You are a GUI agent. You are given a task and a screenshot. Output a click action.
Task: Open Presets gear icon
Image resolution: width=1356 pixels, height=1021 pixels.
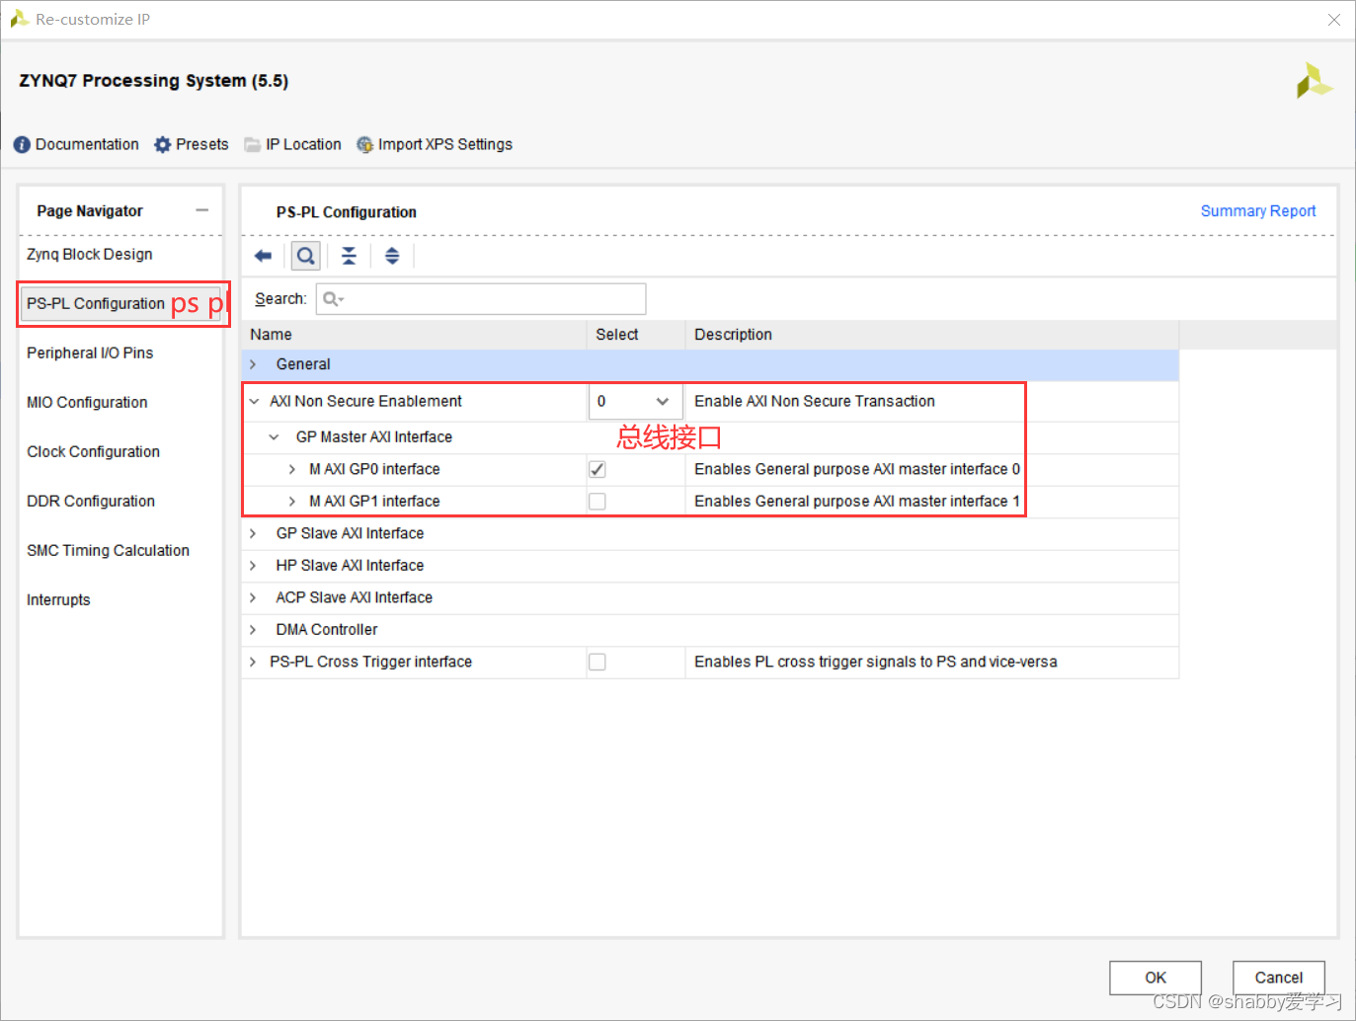pyautogui.click(x=163, y=145)
